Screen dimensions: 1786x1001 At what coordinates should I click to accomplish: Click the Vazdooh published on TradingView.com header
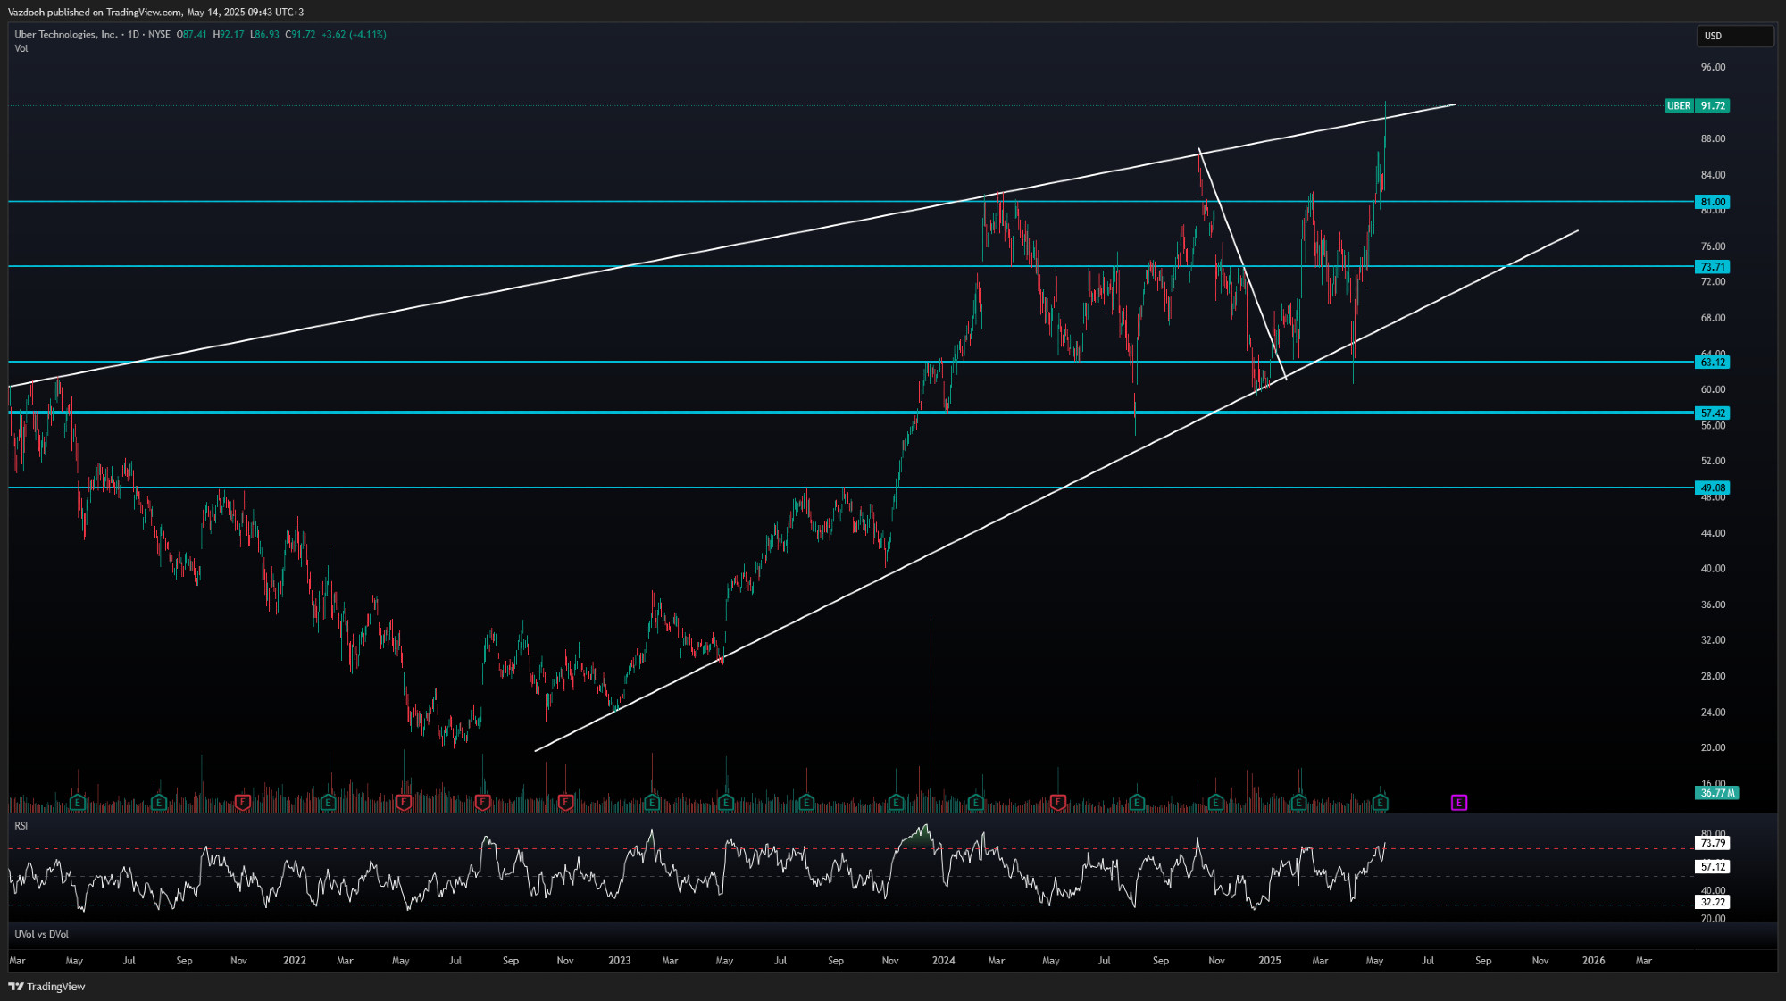(155, 12)
